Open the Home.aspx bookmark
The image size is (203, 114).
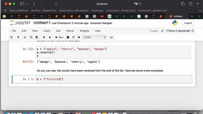pyautogui.click(x=97, y=10)
